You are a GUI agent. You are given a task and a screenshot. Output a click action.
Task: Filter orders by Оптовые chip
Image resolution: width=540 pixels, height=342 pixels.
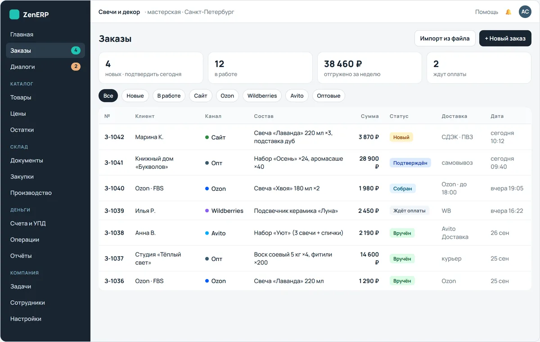point(328,95)
